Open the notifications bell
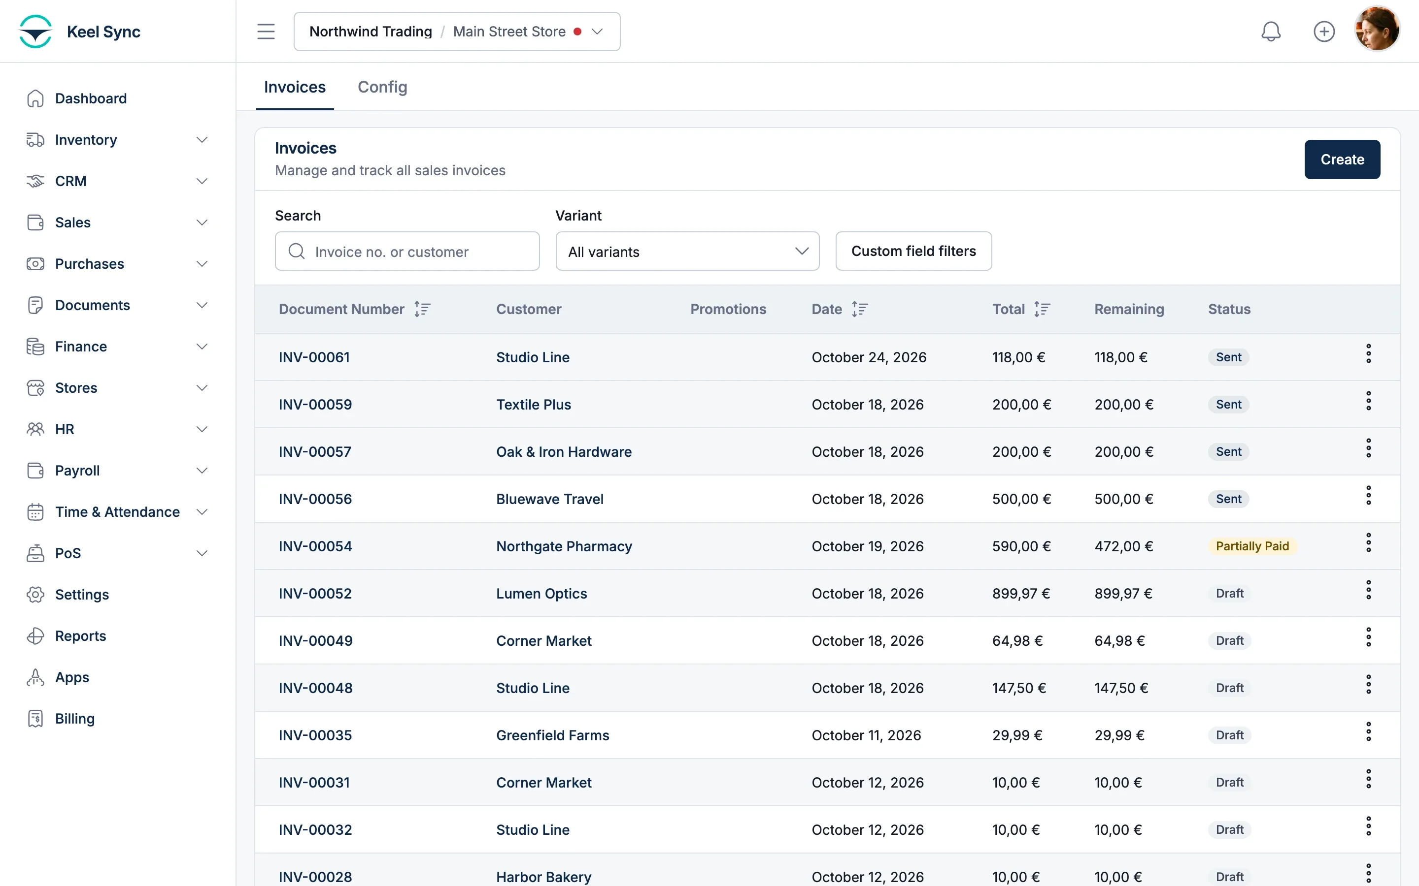The height and width of the screenshot is (886, 1419). [1271, 32]
